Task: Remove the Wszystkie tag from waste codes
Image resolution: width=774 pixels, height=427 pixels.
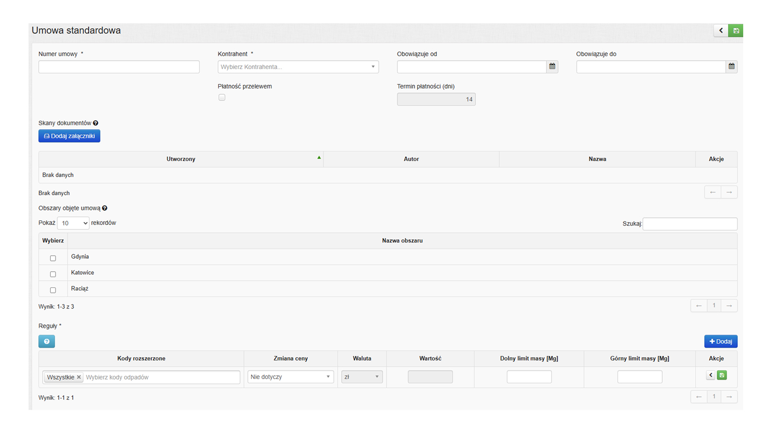Action: pos(79,377)
